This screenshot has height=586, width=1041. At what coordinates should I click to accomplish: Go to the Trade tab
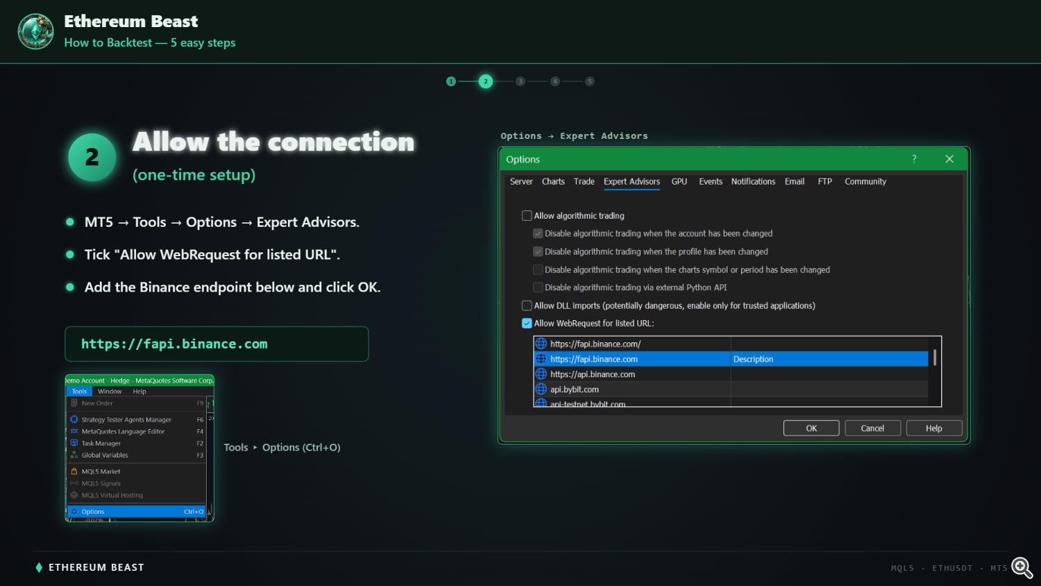584,182
